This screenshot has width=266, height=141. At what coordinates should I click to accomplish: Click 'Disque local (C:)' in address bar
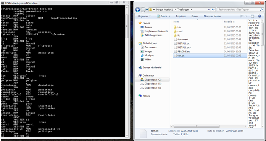point(164,10)
